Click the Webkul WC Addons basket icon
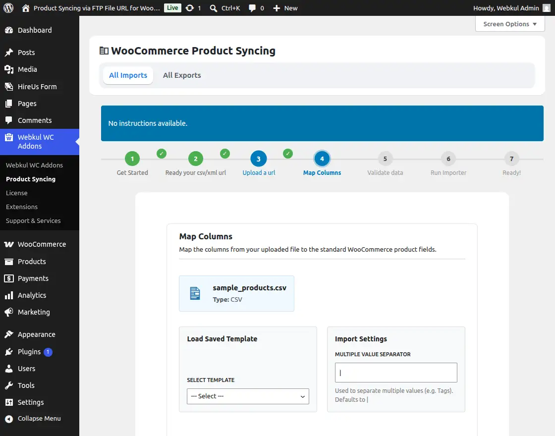The image size is (555, 436). point(9,137)
